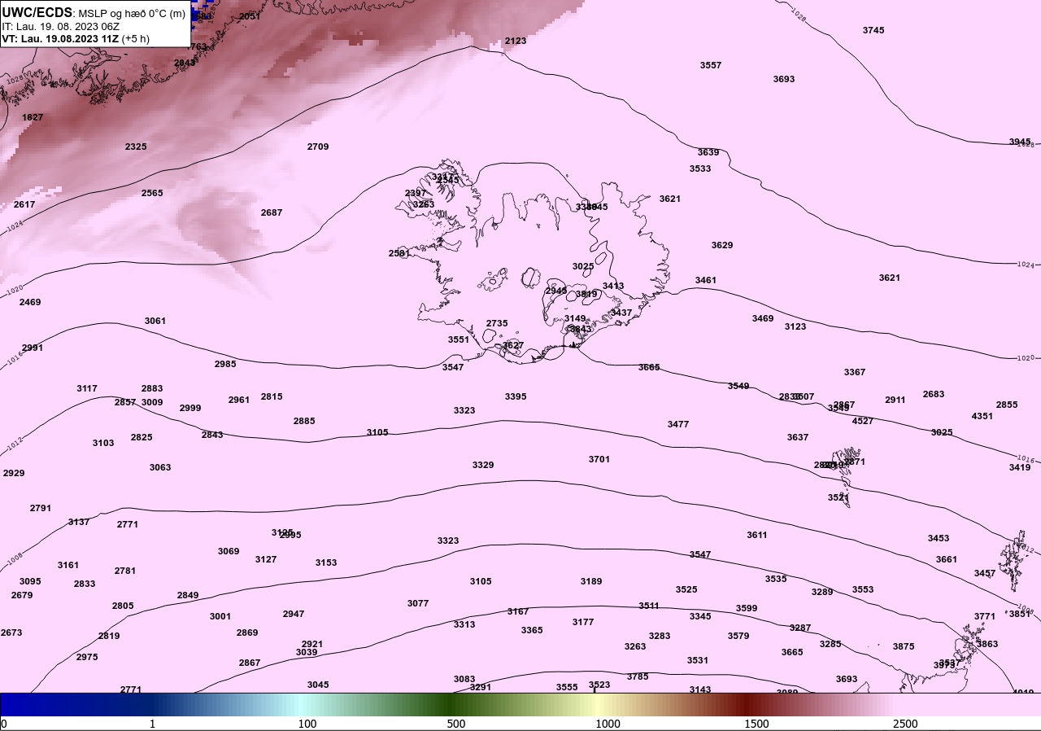Click the map value 3477

click(678, 424)
